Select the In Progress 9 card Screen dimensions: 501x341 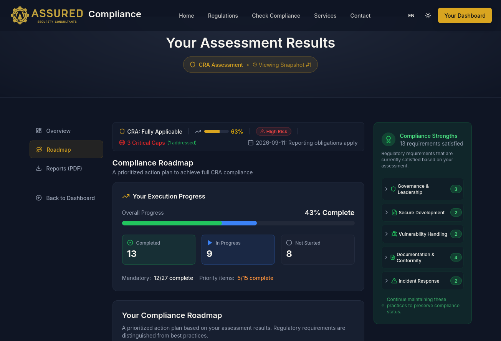coord(238,250)
